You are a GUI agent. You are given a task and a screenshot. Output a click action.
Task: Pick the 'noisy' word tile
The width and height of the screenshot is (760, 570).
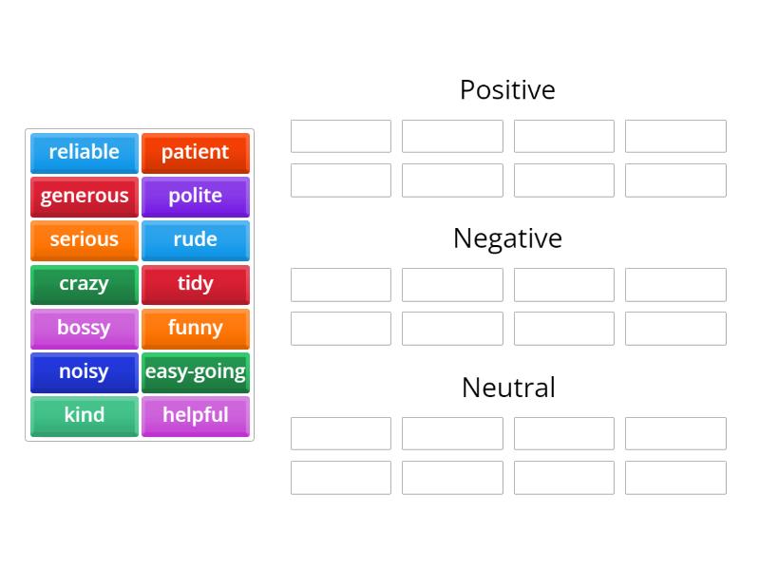tap(84, 371)
